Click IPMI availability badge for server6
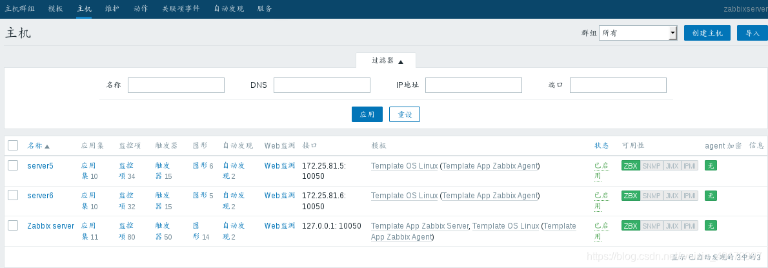The width and height of the screenshot is (768, 268). tap(690, 196)
